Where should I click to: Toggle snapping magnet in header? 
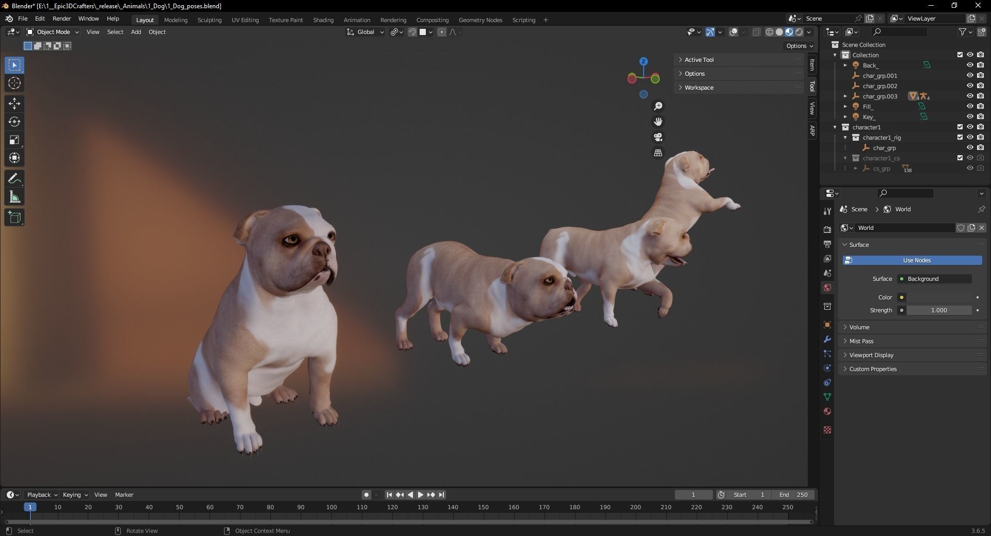(412, 32)
